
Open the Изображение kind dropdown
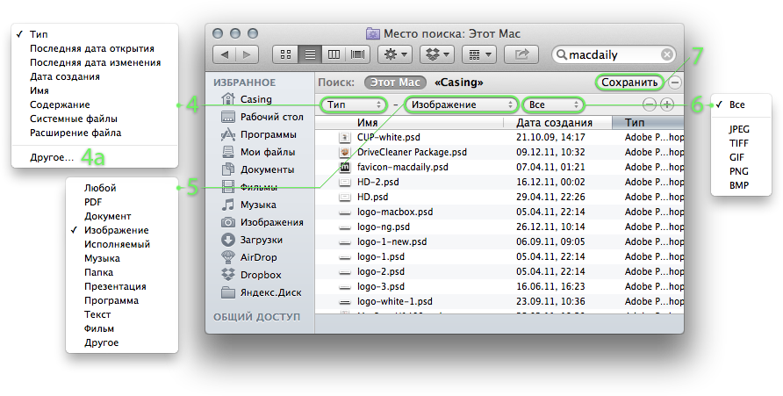[x=461, y=104]
